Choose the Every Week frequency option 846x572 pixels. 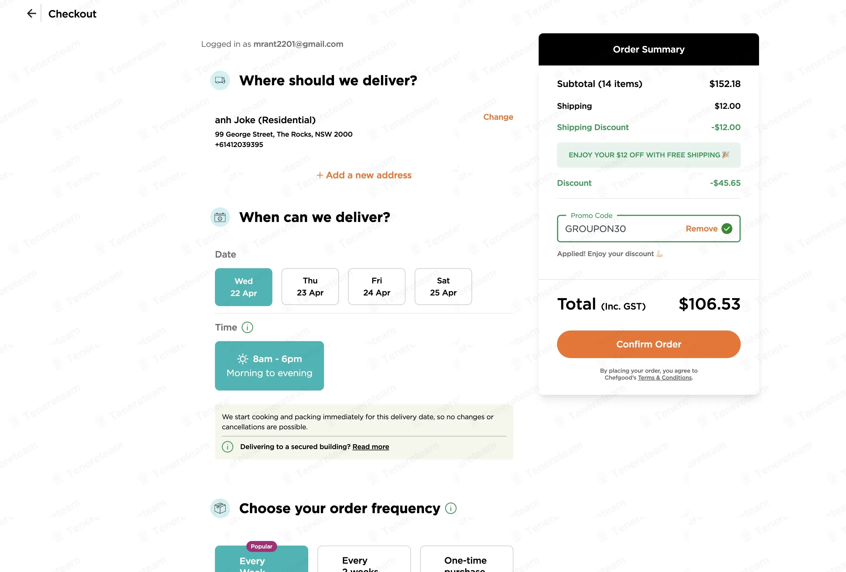(261, 559)
